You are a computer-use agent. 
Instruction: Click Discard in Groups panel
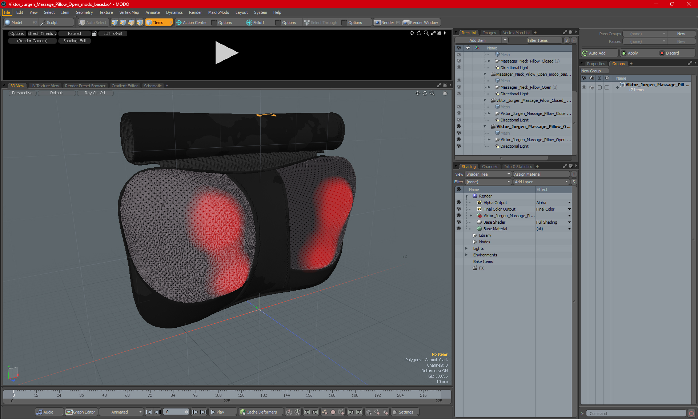tap(676, 53)
